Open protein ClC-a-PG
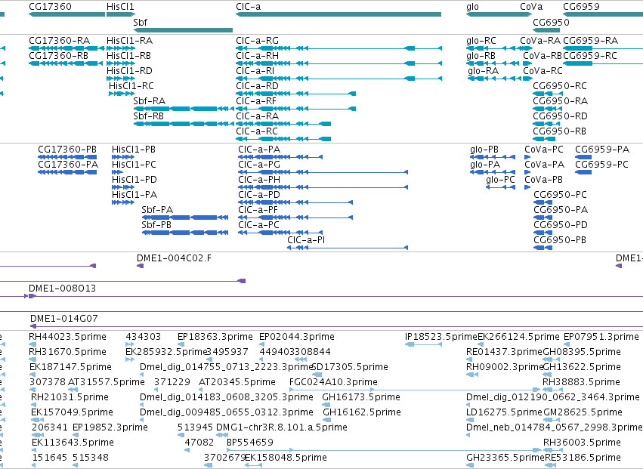The width and height of the screenshot is (643, 469). point(259,165)
